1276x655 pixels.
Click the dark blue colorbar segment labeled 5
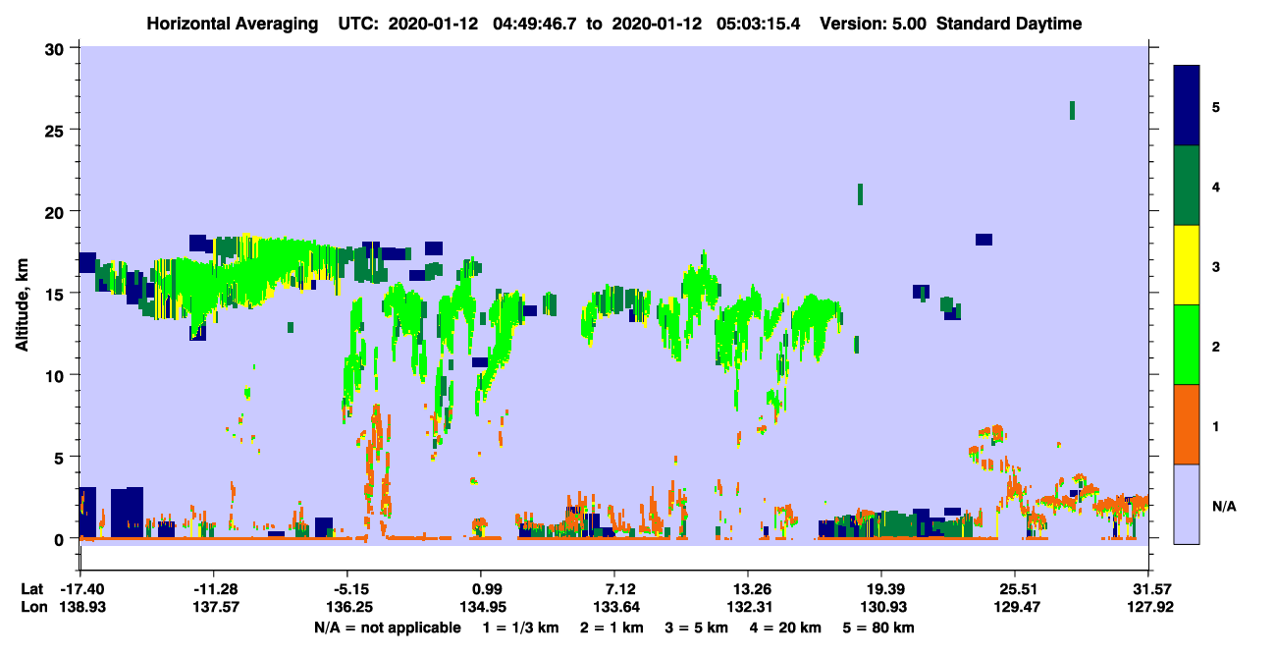coord(1188,106)
